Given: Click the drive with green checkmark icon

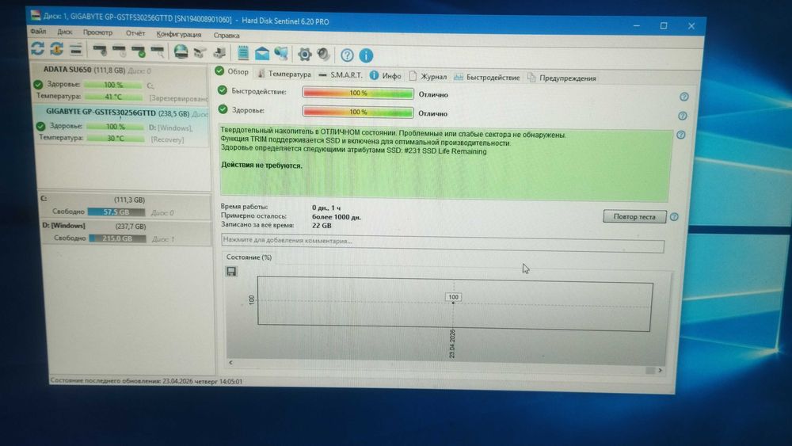Looking at the screenshot, I should click(139, 51).
